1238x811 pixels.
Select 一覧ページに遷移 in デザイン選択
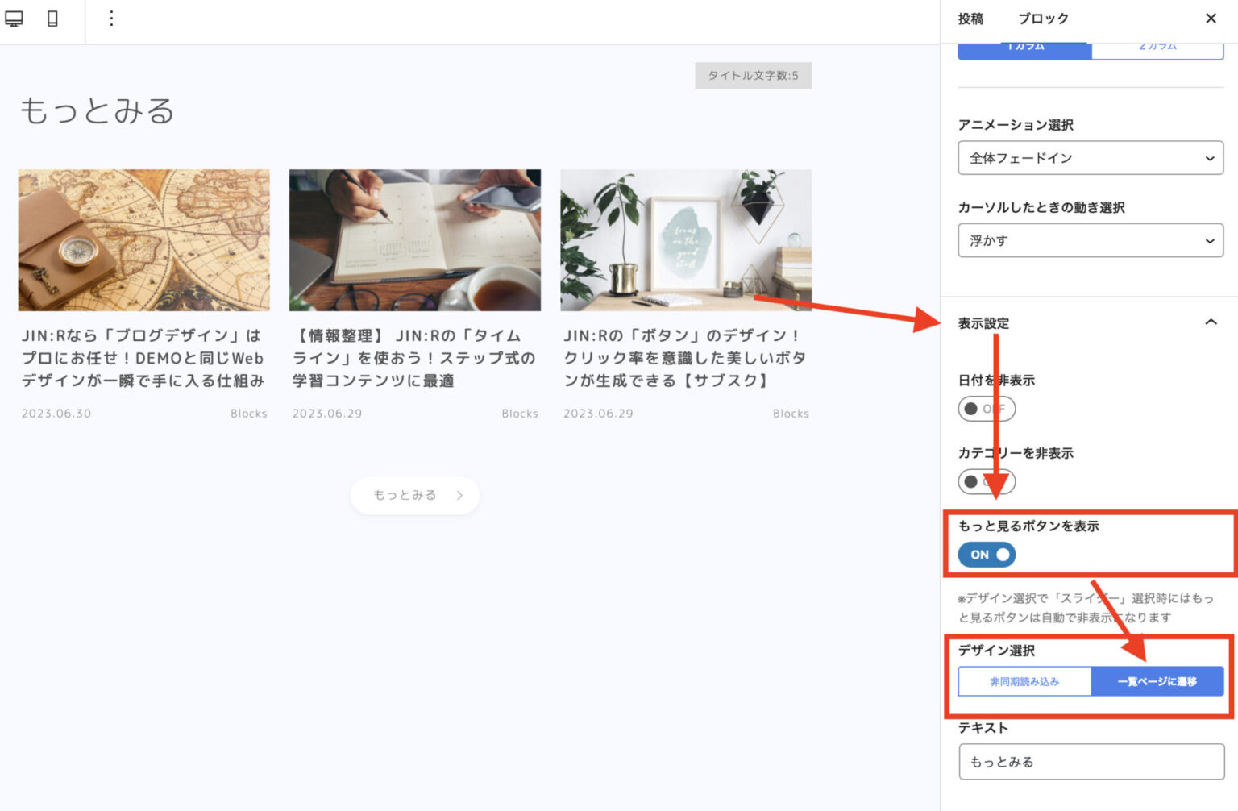[1157, 681]
